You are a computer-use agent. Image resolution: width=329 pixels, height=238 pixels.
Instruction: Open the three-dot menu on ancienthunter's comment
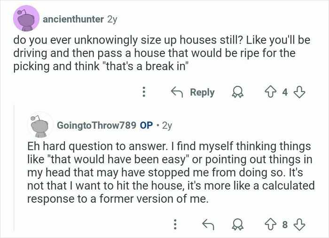[144, 92]
